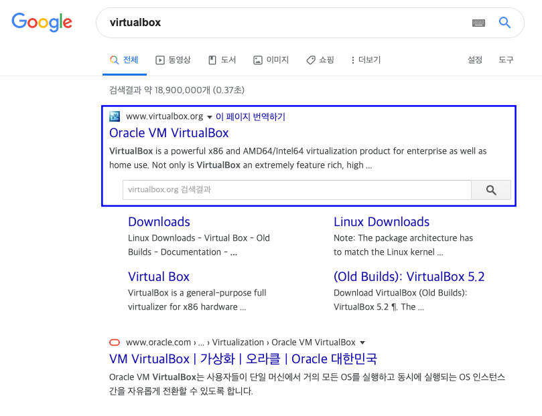Click the www.oracle.com breadcrumb text
The height and width of the screenshot is (416, 542).
241,342
